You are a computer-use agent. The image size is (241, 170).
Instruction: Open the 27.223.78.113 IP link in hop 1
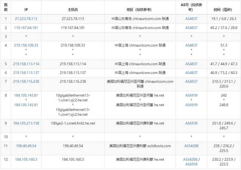click(x=26, y=19)
